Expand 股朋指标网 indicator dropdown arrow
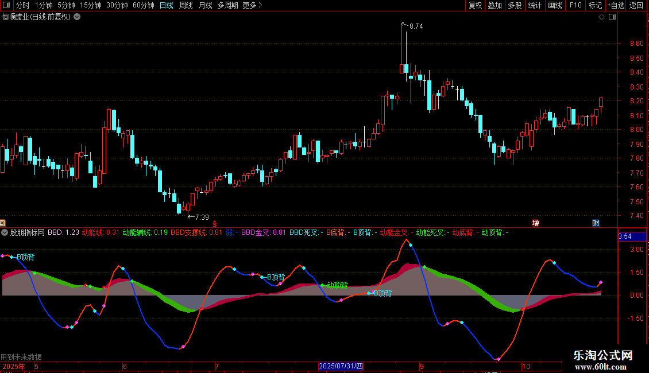Screen dimensions: 649x373 [5, 232]
